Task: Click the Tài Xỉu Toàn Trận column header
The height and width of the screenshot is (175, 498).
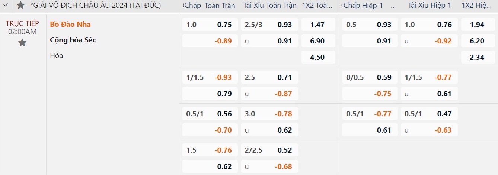Action: tap(270, 5)
